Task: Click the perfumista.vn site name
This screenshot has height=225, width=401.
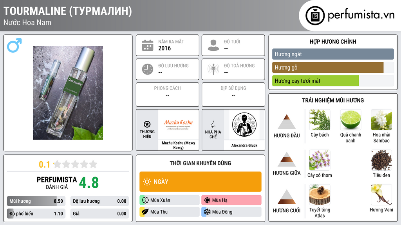Action: point(361,15)
